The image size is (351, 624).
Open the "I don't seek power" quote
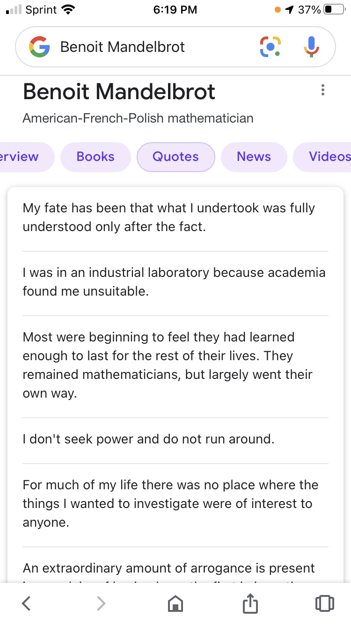(x=148, y=439)
